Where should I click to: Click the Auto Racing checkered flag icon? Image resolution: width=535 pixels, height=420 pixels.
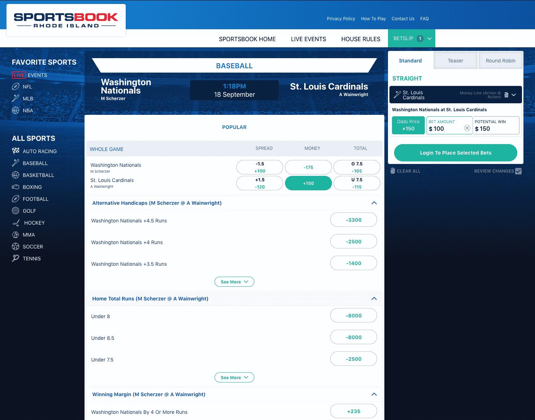coord(16,151)
